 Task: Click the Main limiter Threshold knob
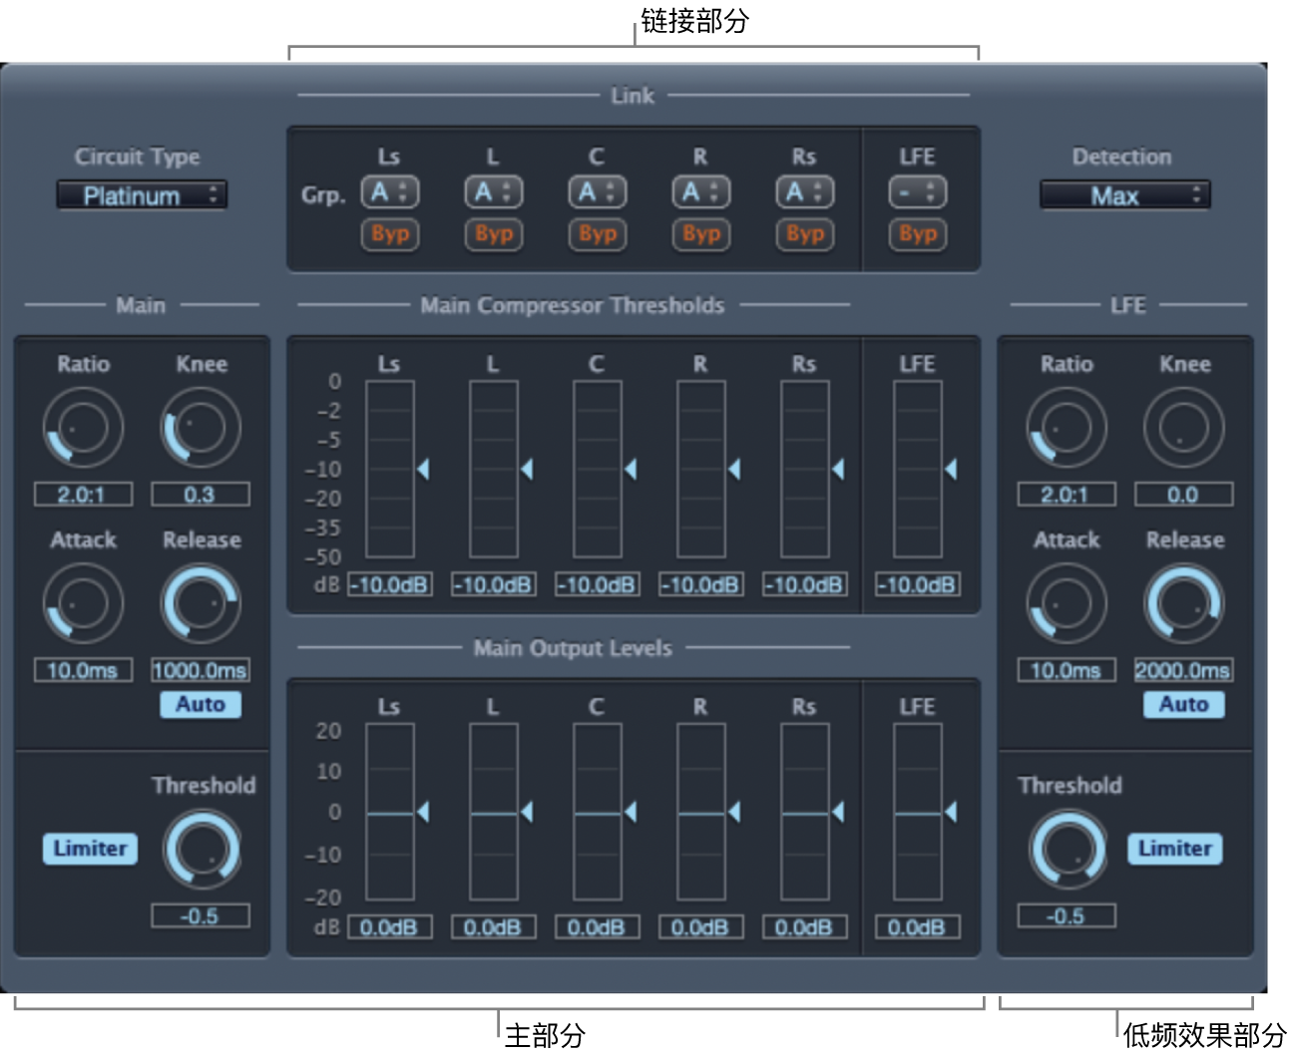pyautogui.click(x=203, y=850)
